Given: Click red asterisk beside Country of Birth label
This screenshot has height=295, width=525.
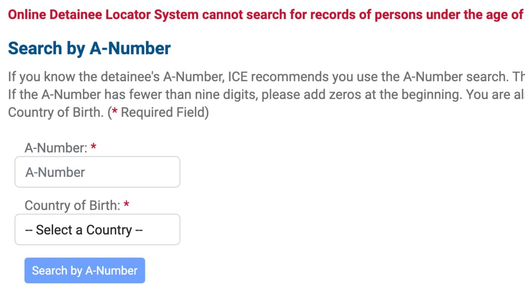Looking at the screenshot, I should tap(126, 204).
